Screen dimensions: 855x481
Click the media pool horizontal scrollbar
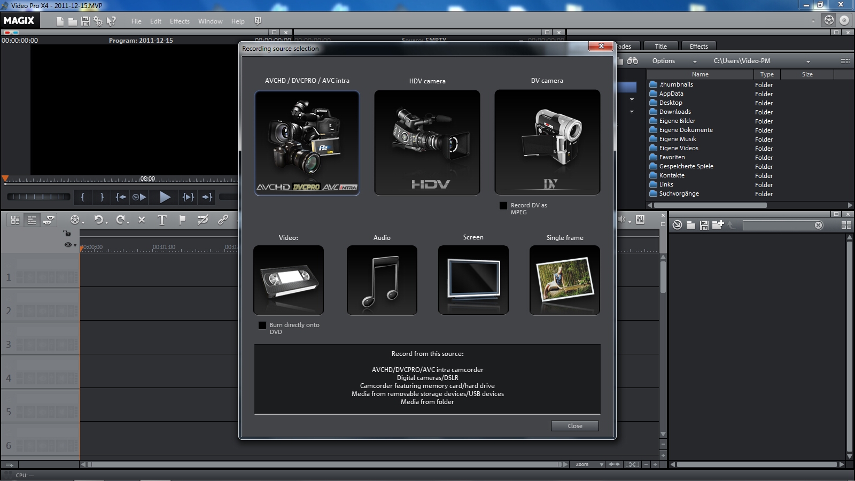(x=710, y=205)
